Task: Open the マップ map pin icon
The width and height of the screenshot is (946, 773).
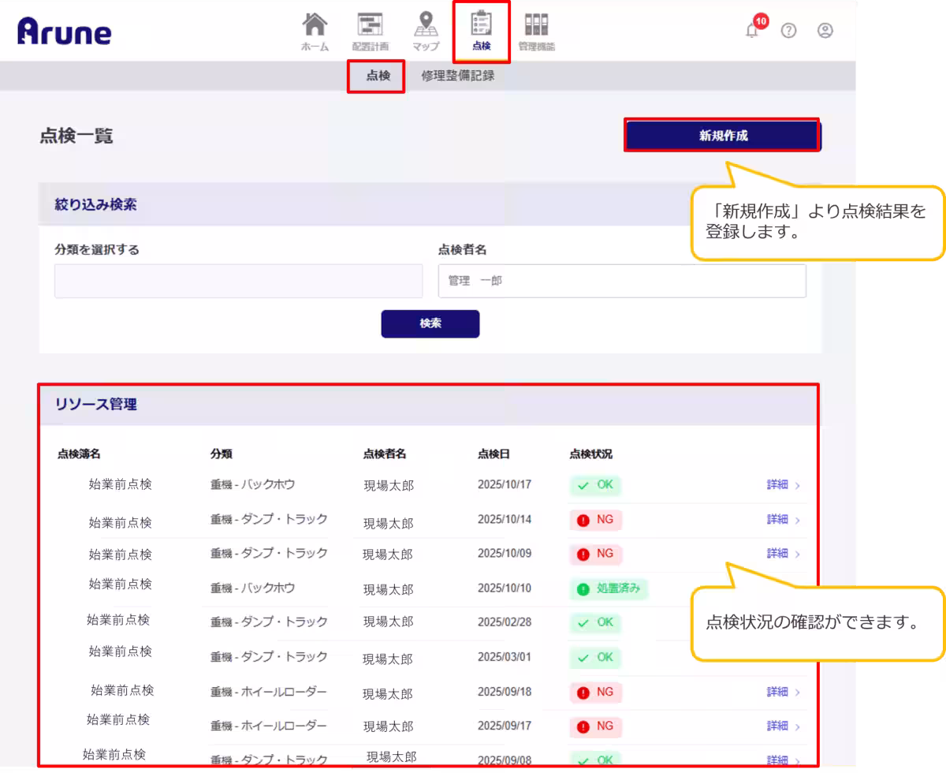Action: tap(425, 30)
